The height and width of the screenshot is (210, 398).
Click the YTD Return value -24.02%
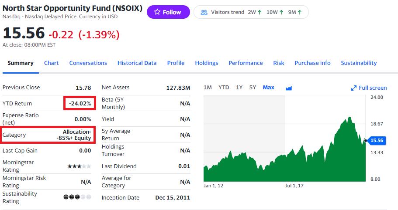(x=80, y=104)
